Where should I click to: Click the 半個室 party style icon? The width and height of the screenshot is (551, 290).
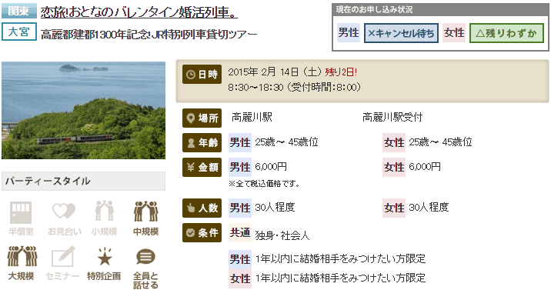20,213
